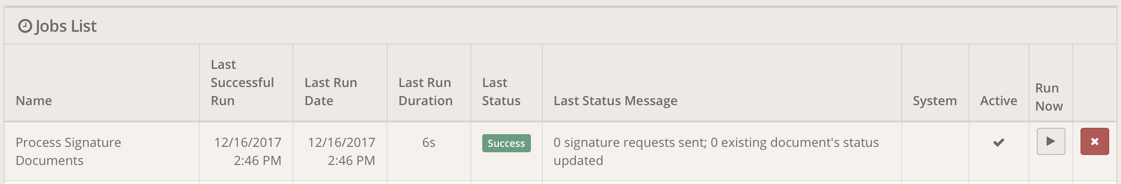Click the Last Status column header
Screen dimensions: 1121x184
pos(500,92)
